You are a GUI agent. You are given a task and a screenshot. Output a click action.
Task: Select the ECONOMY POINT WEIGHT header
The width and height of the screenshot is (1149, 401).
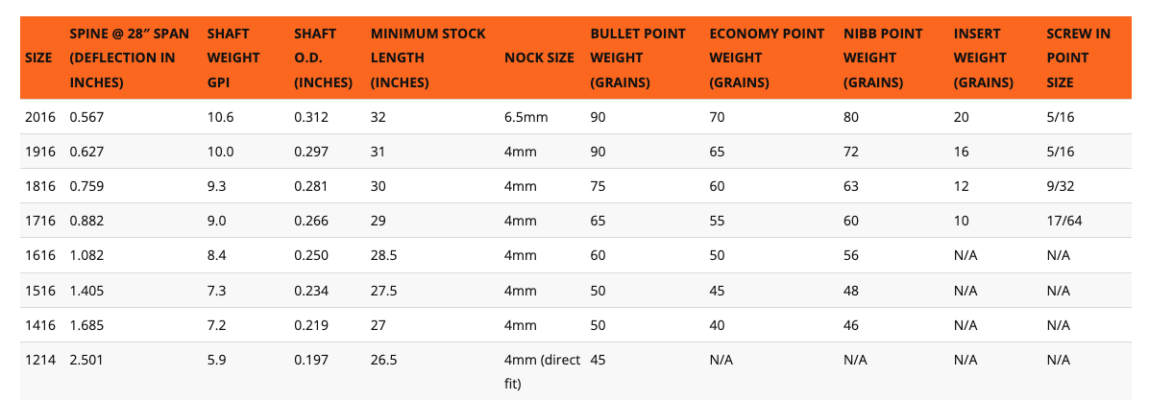767,58
